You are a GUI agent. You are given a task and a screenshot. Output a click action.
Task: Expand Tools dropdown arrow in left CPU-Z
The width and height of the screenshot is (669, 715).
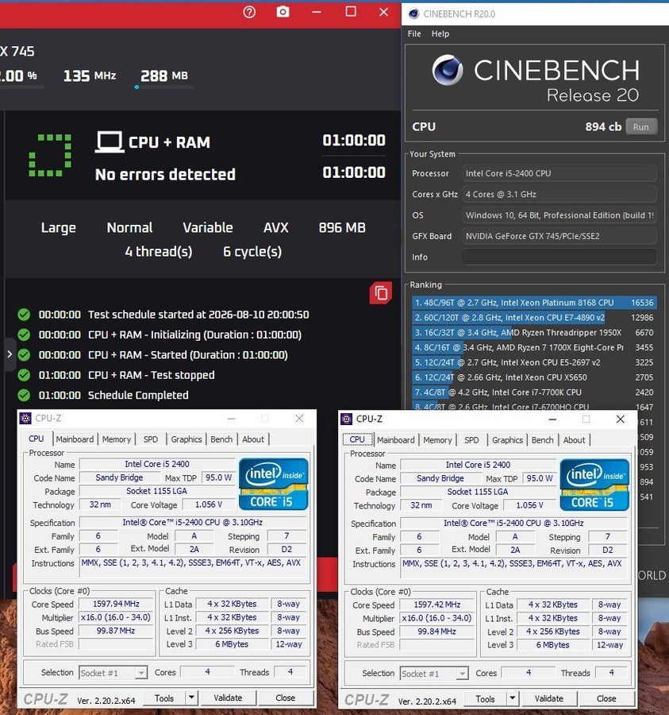[192, 698]
